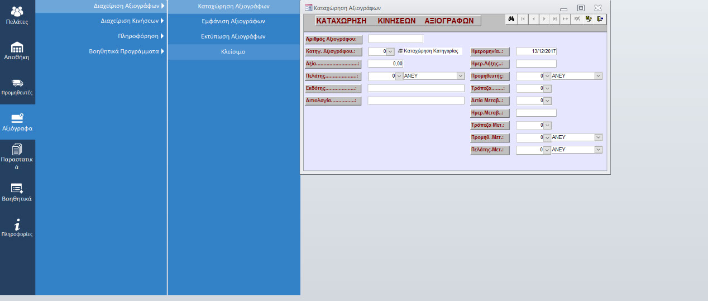This screenshot has height=301, width=708.
Task: Open the Διαχείριση Κινήσεων submenu
Action: tap(132, 21)
